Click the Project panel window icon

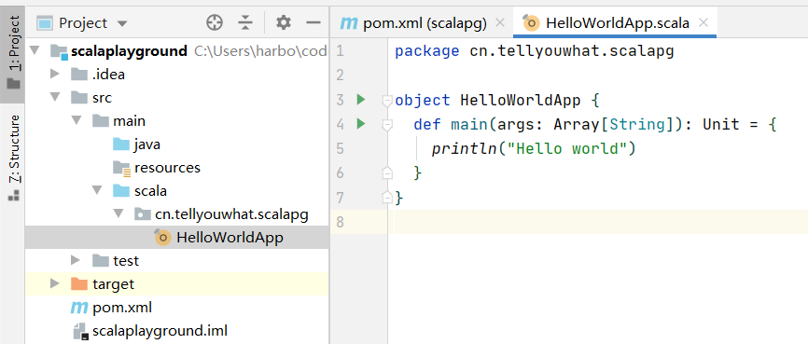pyautogui.click(x=46, y=23)
